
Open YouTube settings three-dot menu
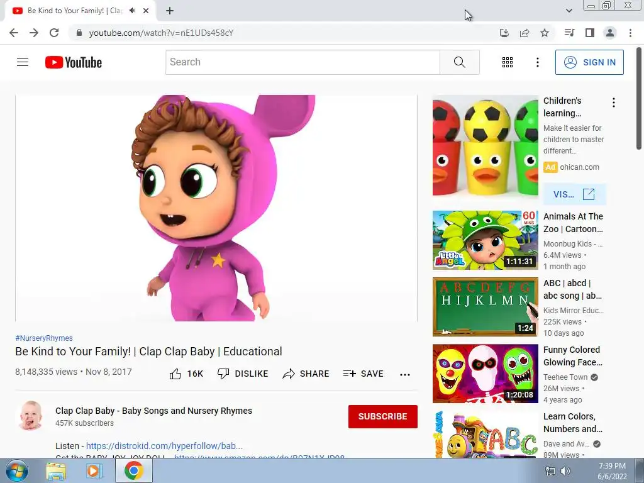tap(537, 62)
